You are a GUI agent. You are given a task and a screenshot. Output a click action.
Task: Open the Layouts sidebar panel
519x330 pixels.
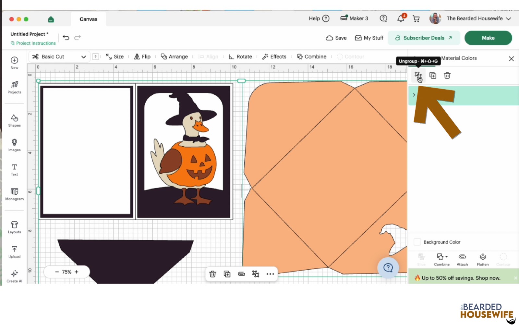coord(14,227)
